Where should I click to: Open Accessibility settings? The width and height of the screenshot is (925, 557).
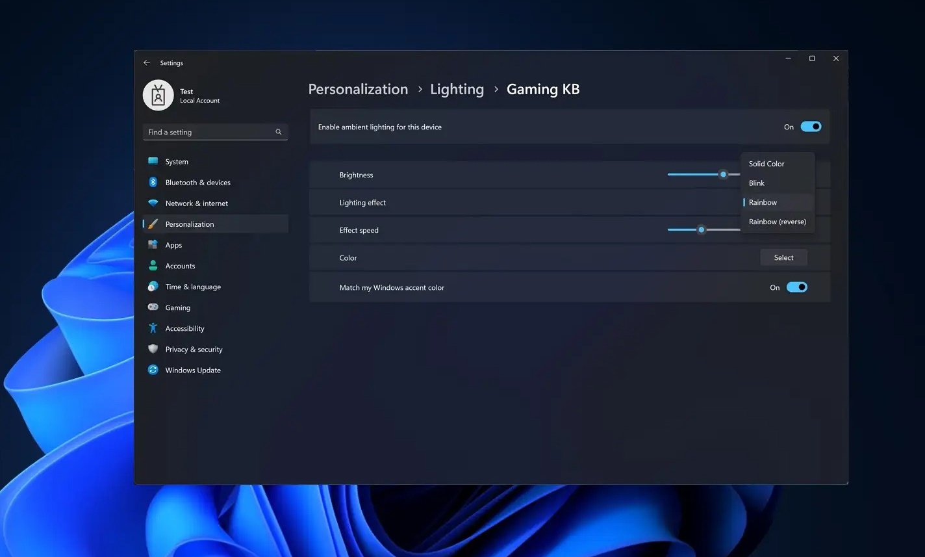pyautogui.click(x=216, y=328)
